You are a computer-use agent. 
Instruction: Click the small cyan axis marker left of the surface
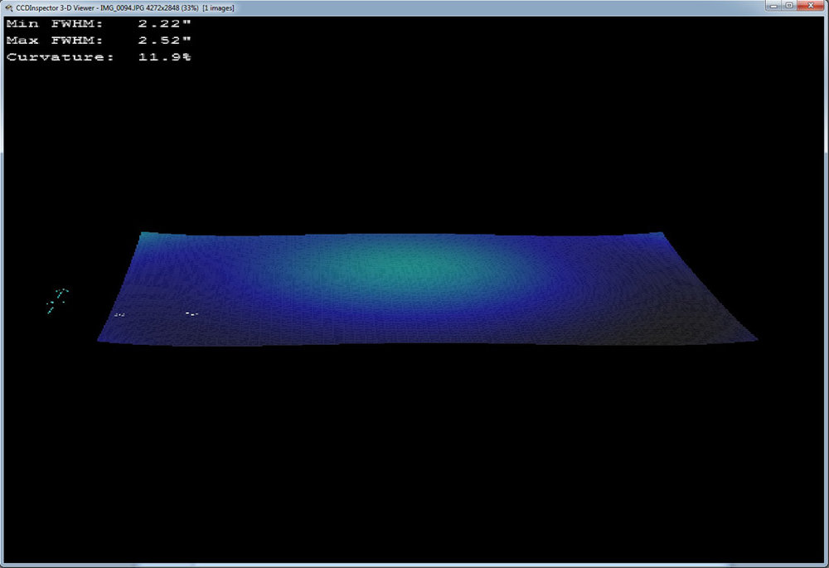tap(58, 300)
